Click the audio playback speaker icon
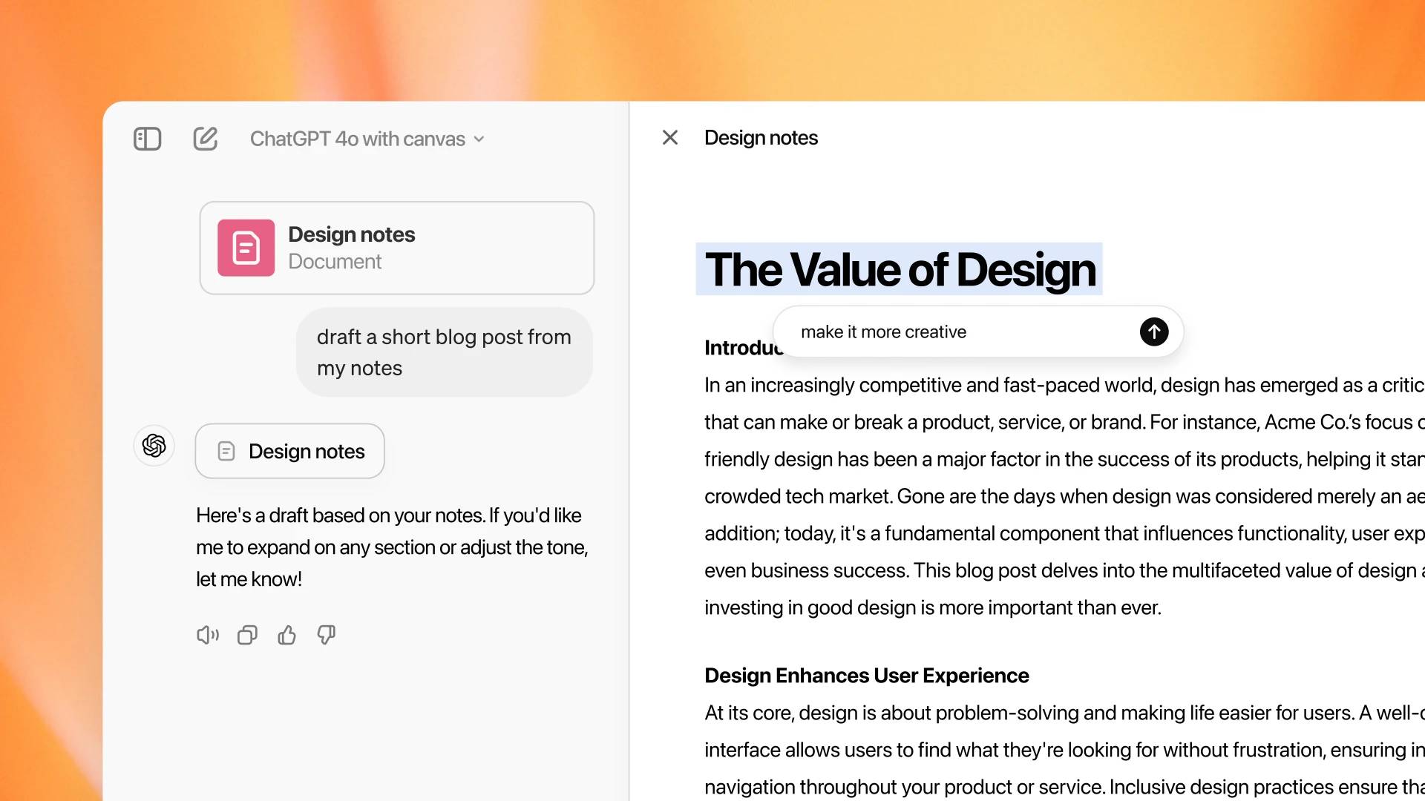1425x801 pixels. [x=206, y=635]
